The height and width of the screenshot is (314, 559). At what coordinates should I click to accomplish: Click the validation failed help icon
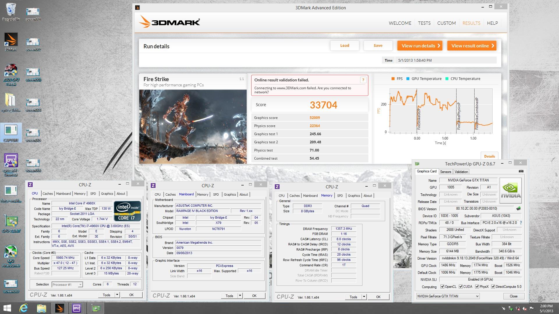click(363, 80)
